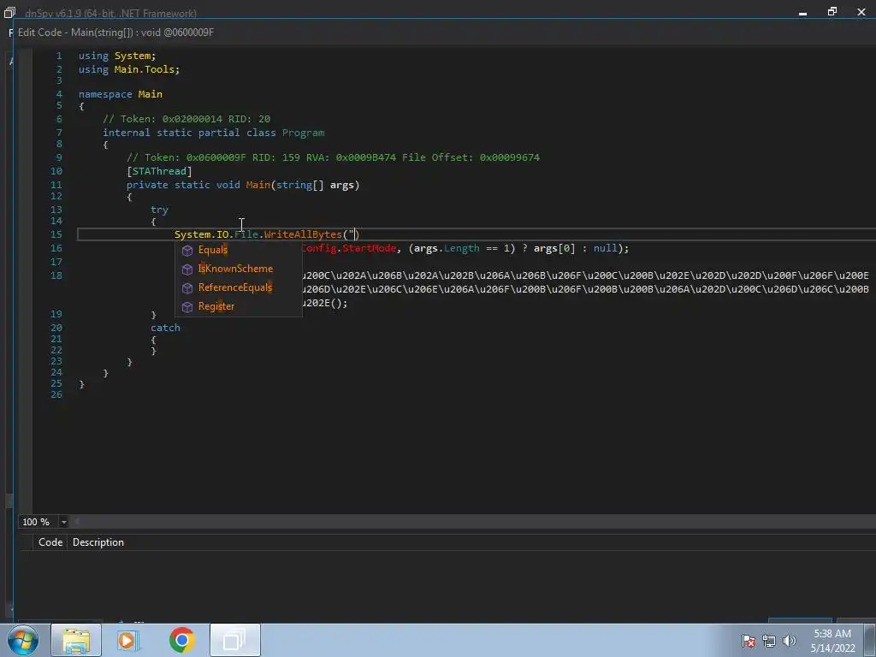The width and height of the screenshot is (876, 657).
Task: Click the catch keyword on line 20
Action: [165, 328]
